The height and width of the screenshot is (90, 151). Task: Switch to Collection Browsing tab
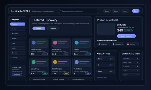39,79
